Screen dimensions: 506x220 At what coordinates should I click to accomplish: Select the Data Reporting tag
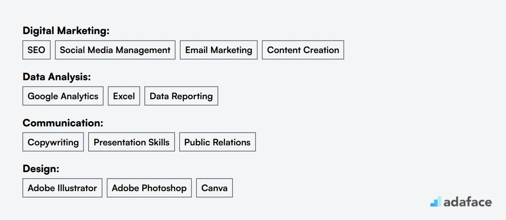tap(181, 96)
